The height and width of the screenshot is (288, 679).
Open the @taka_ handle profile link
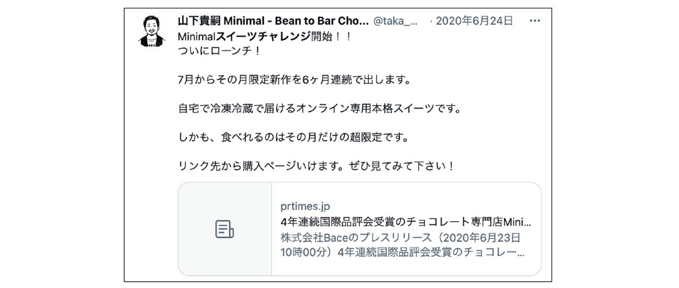[395, 21]
